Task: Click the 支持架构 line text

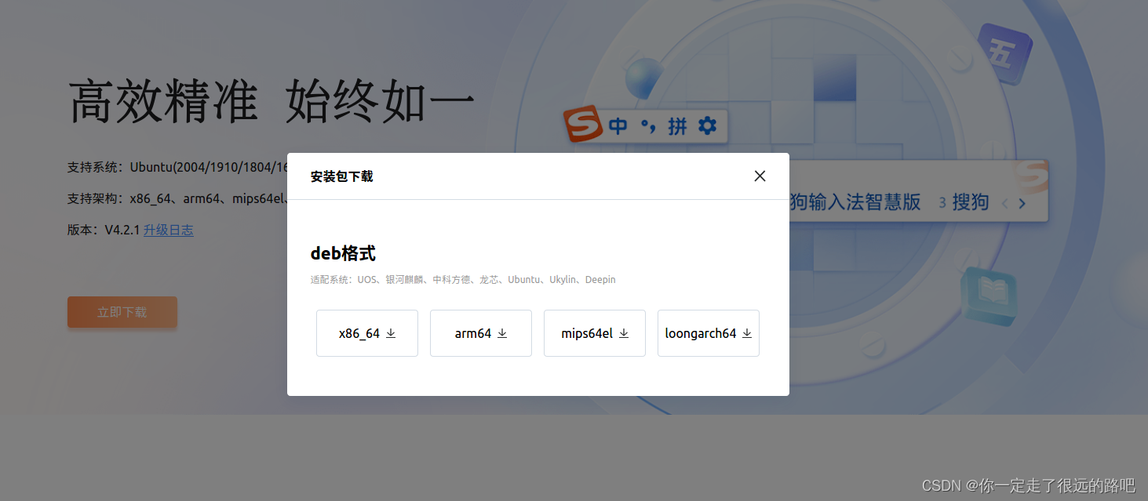Action: [177, 198]
